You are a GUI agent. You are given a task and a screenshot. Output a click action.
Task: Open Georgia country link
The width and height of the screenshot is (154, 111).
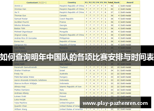pyautogui.click(x=63, y=25)
